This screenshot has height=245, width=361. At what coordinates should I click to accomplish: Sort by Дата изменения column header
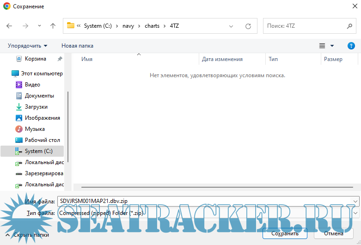click(222, 59)
